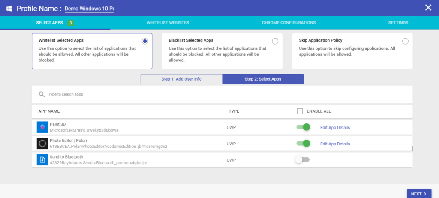Viewport: 439px width, 198px height.
Task: Switch to the Chrome Configurations tab
Action: pos(289,23)
